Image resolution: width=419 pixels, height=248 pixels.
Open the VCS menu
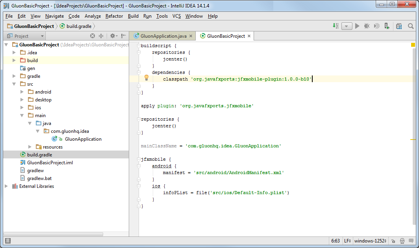pyautogui.click(x=177, y=16)
